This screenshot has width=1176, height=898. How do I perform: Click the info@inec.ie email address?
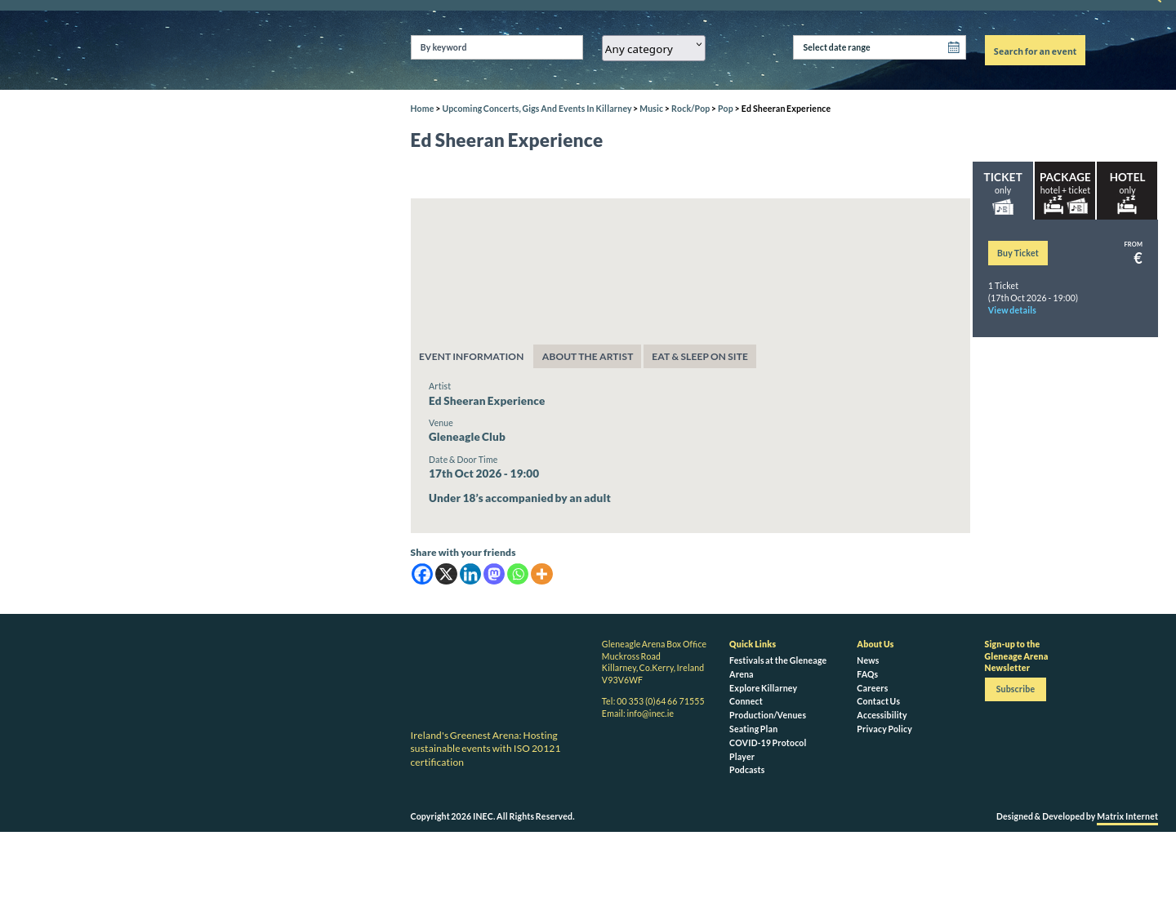(650, 714)
